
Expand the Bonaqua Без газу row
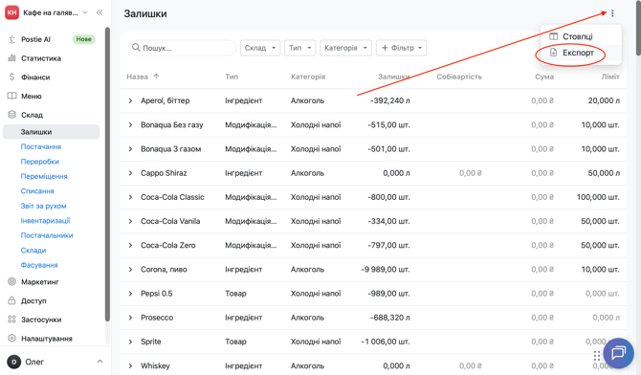pyautogui.click(x=130, y=124)
